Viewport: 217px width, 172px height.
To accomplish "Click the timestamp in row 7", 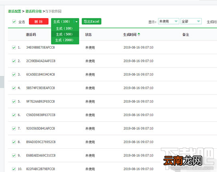I will coord(138,129).
